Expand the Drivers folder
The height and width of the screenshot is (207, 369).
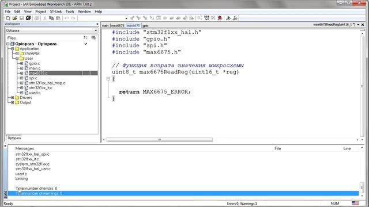tap(13, 98)
